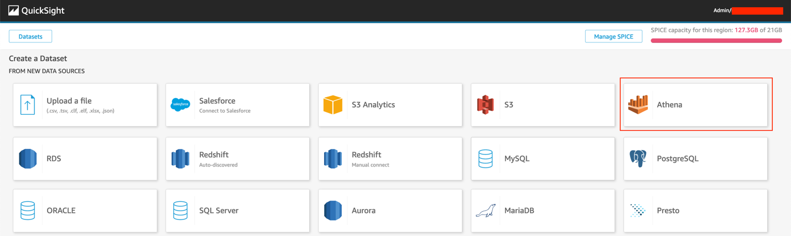
Task: Click the "FROM NEW DATA SOURCES" heading
Action: point(46,71)
